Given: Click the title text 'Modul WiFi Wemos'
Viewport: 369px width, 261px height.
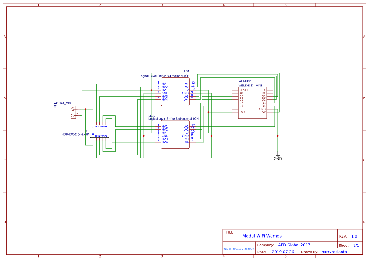Looking at the screenshot, I should [262, 236].
